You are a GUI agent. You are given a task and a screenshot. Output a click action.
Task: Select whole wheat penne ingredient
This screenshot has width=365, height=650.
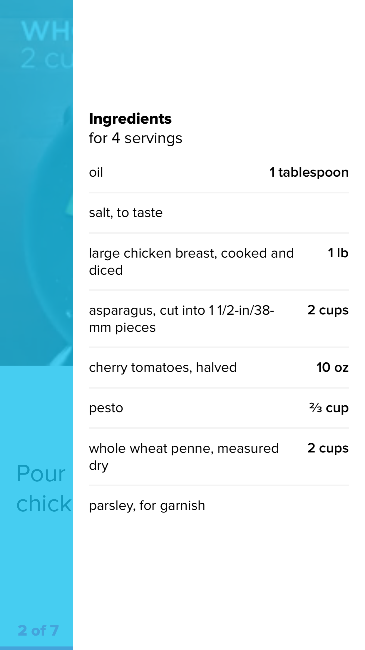coord(184,457)
